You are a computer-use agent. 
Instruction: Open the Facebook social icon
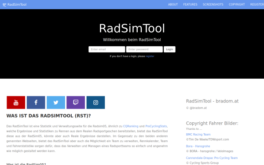coord(36,103)
